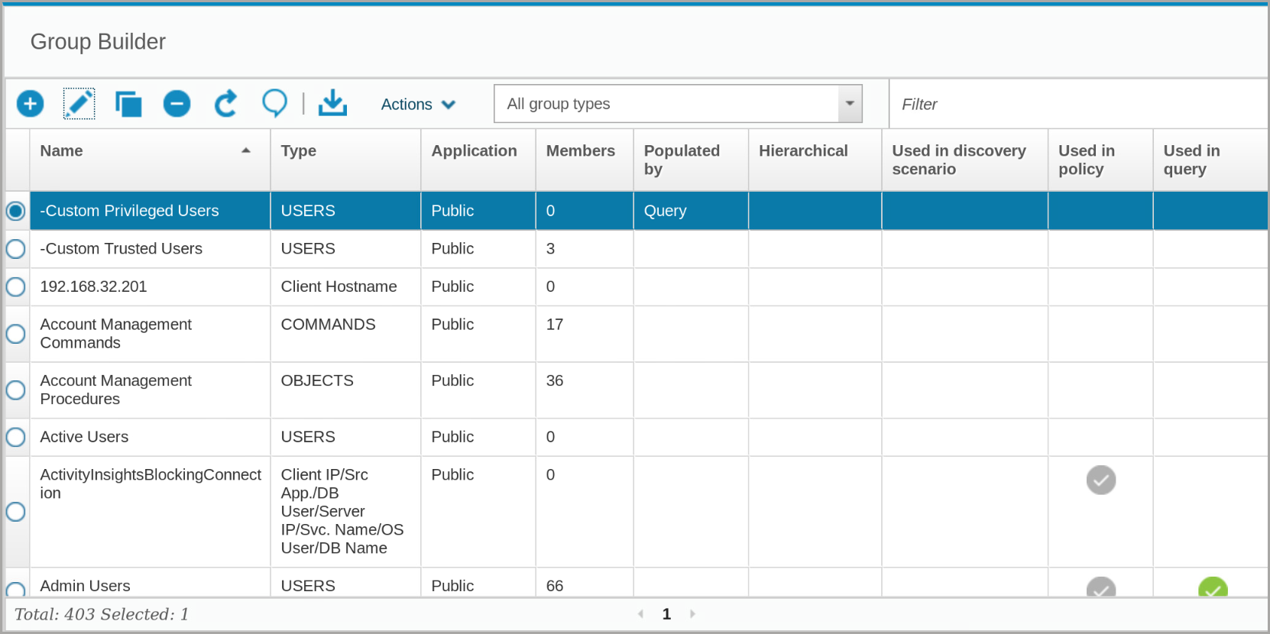Click the refresh arrow icon
The height and width of the screenshot is (634, 1270).
(225, 104)
